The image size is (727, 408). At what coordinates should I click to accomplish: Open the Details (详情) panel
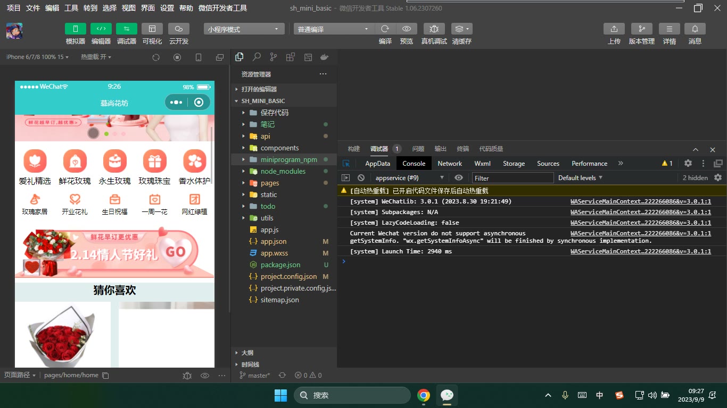670,29
